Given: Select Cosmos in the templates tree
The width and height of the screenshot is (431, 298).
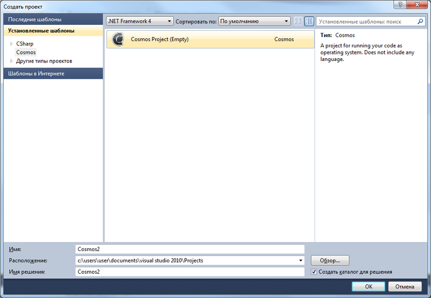Looking at the screenshot, I should click(26, 52).
